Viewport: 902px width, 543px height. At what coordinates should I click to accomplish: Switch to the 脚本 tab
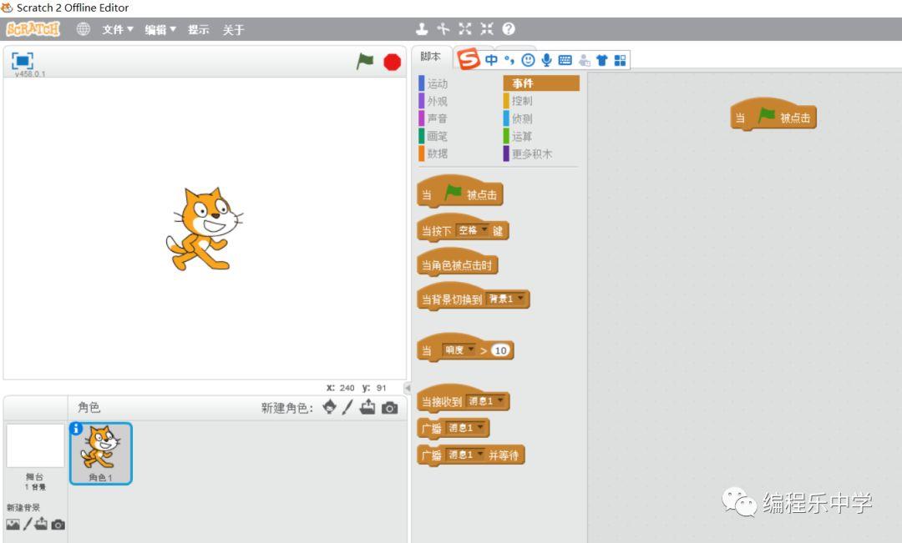coord(430,57)
